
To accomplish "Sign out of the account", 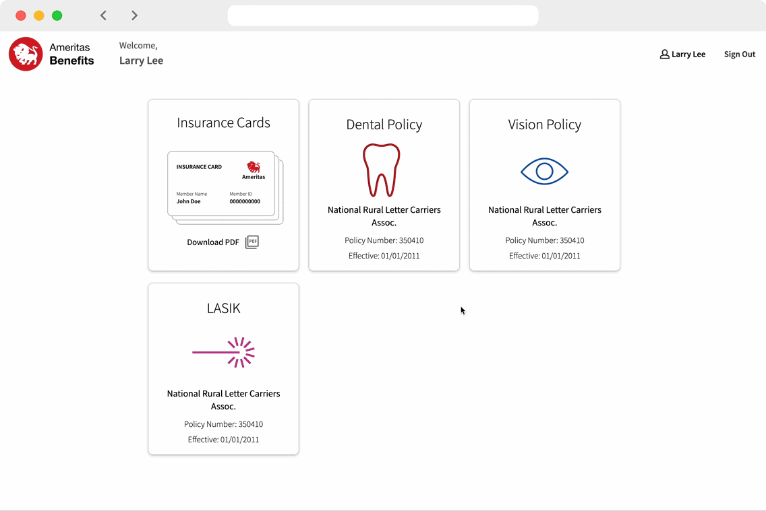I will (739, 55).
